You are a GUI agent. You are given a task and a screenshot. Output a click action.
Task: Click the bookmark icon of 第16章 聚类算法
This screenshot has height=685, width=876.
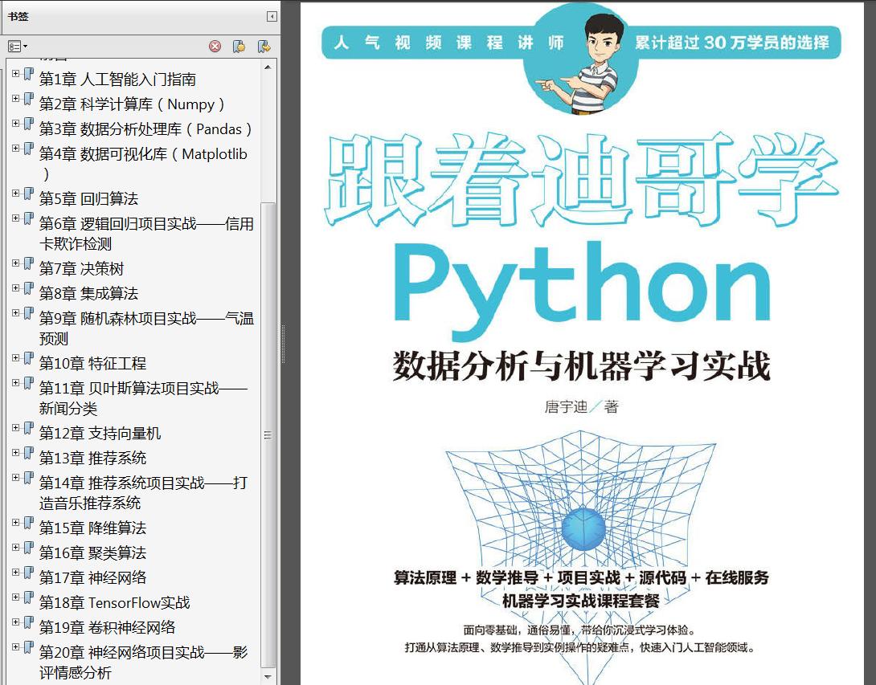28,548
